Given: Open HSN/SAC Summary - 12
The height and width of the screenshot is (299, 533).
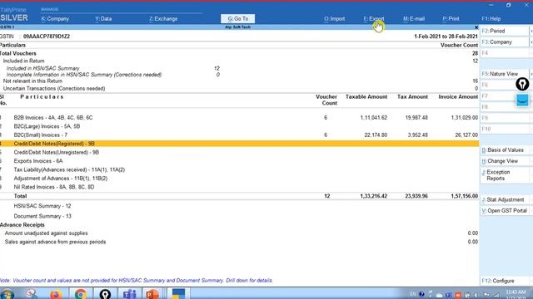Looking at the screenshot, I should coord(42,206).
